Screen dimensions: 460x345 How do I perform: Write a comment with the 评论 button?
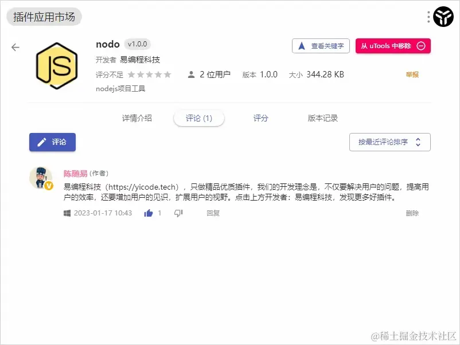pyautogui.click(x=53, y=142)
